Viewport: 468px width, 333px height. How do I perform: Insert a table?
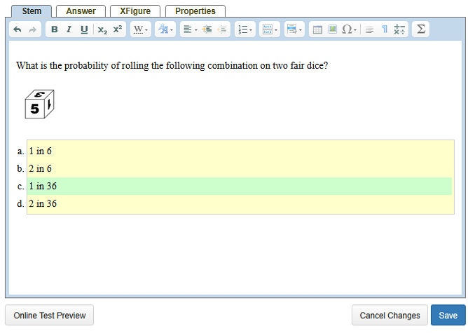317,29
